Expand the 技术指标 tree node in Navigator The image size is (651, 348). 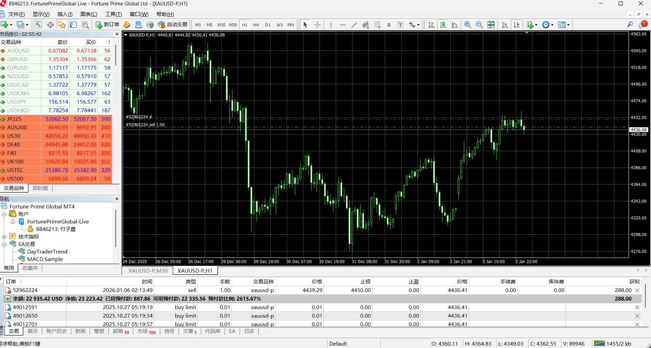(4, 237)
